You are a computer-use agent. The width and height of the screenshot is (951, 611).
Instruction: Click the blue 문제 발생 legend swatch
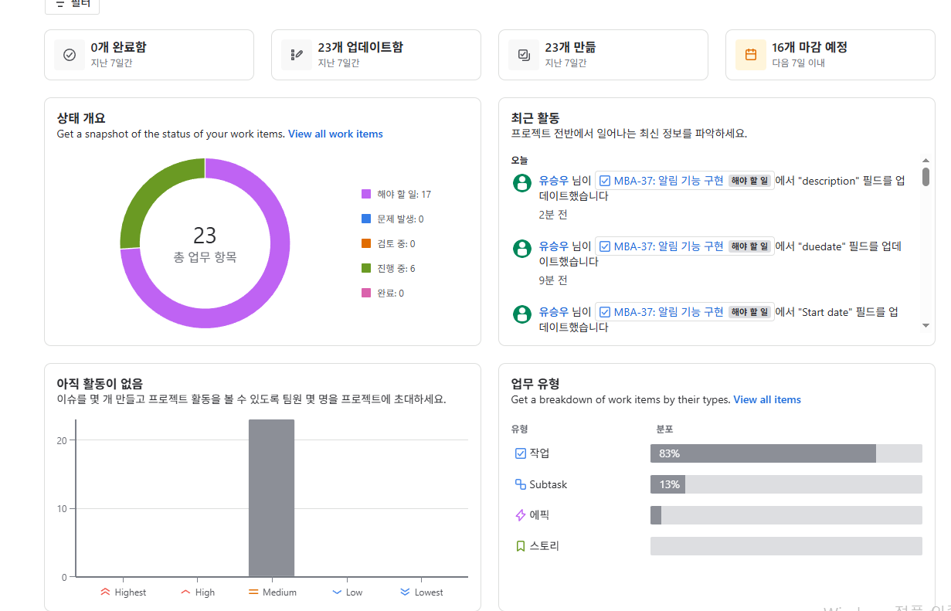366,219
